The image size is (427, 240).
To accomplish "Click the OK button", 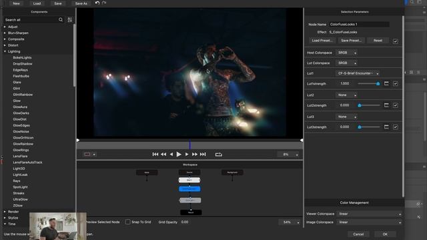I will 385,234.
